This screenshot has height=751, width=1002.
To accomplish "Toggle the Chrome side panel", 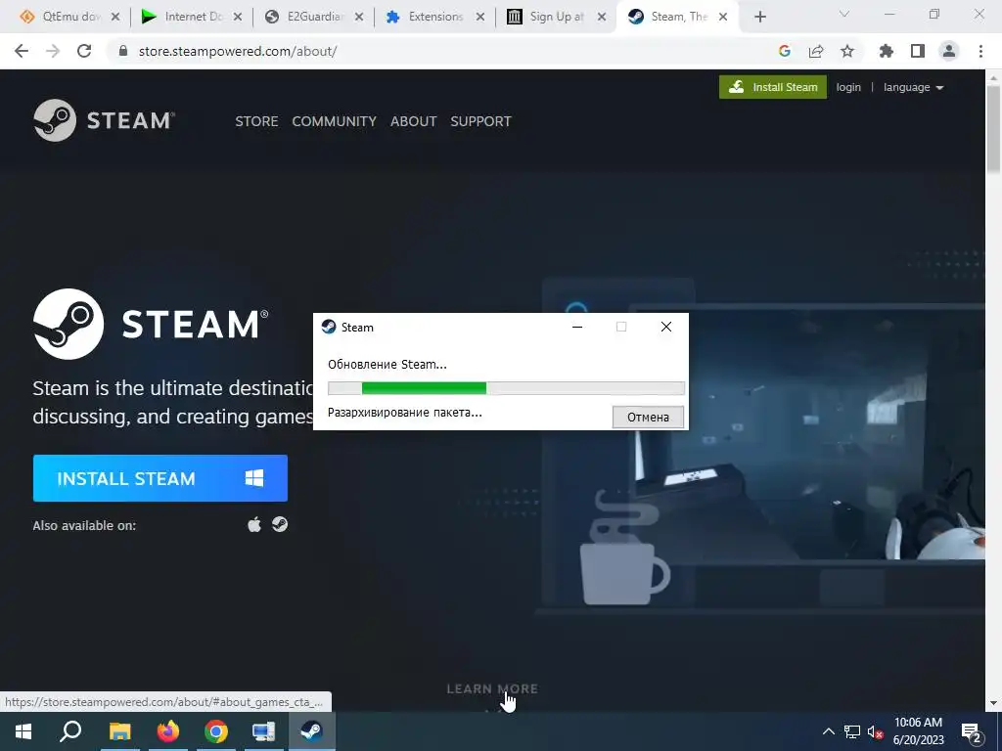I will [x=918, y=51].
